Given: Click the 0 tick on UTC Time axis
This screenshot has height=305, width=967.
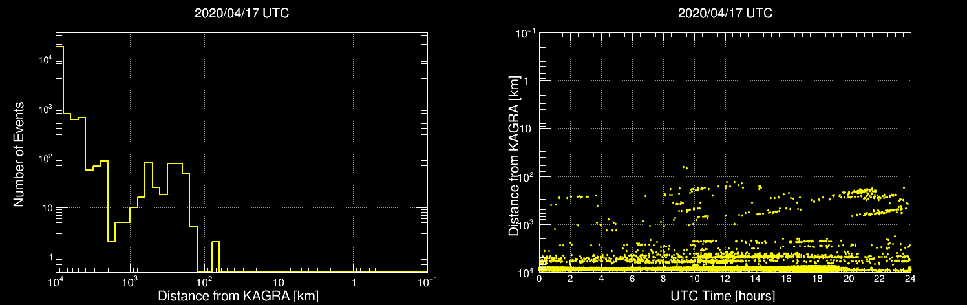Looking at the screenshot, I should [539, 279].
